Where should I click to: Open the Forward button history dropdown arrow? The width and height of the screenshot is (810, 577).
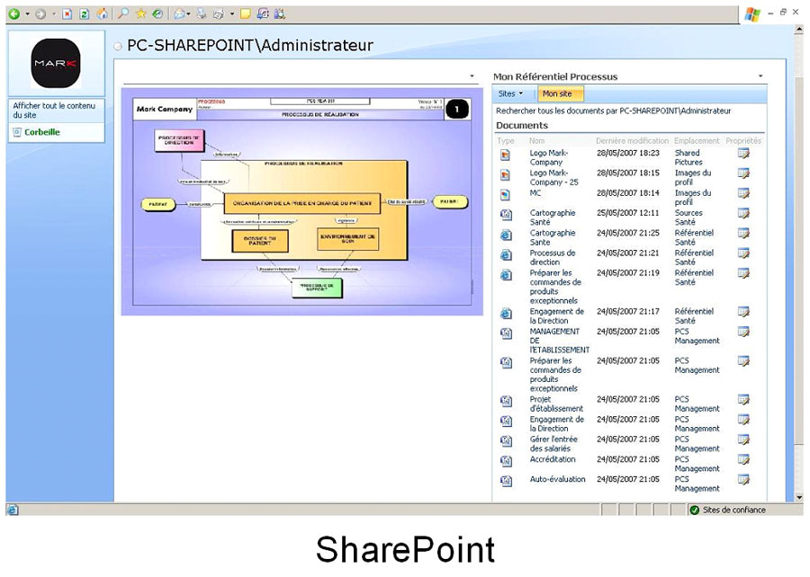pyautogui.click(x=54, y=13)
